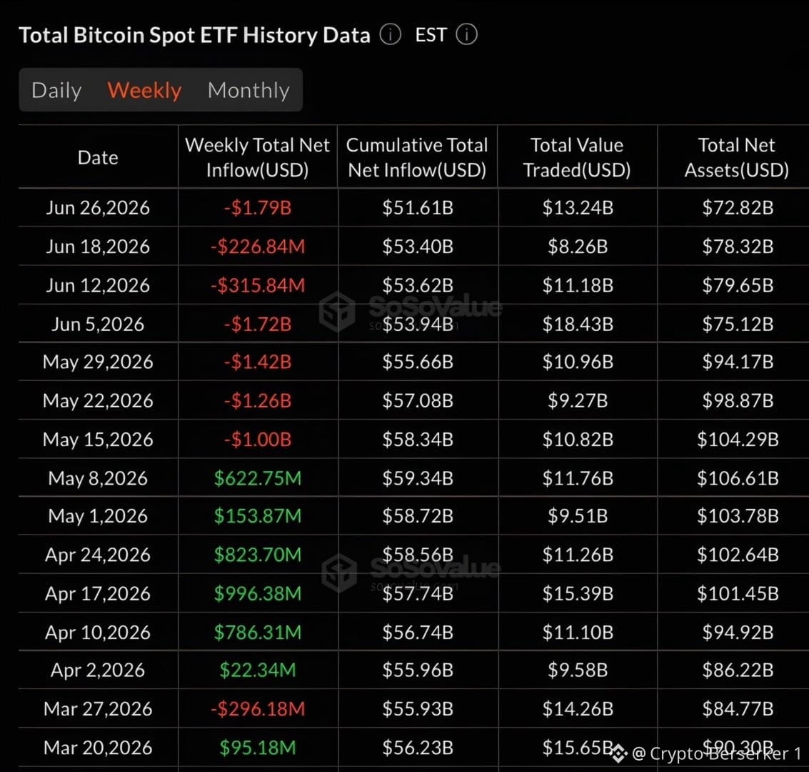Click Total Value Traded column header

tap(577, 157)
